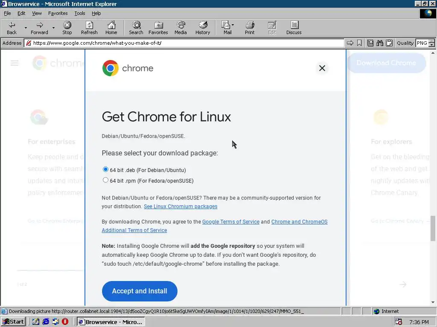The width and height of the screenshot is (437, 327).
Task: Open the Edit menu
Action: (x=21, y=13)
